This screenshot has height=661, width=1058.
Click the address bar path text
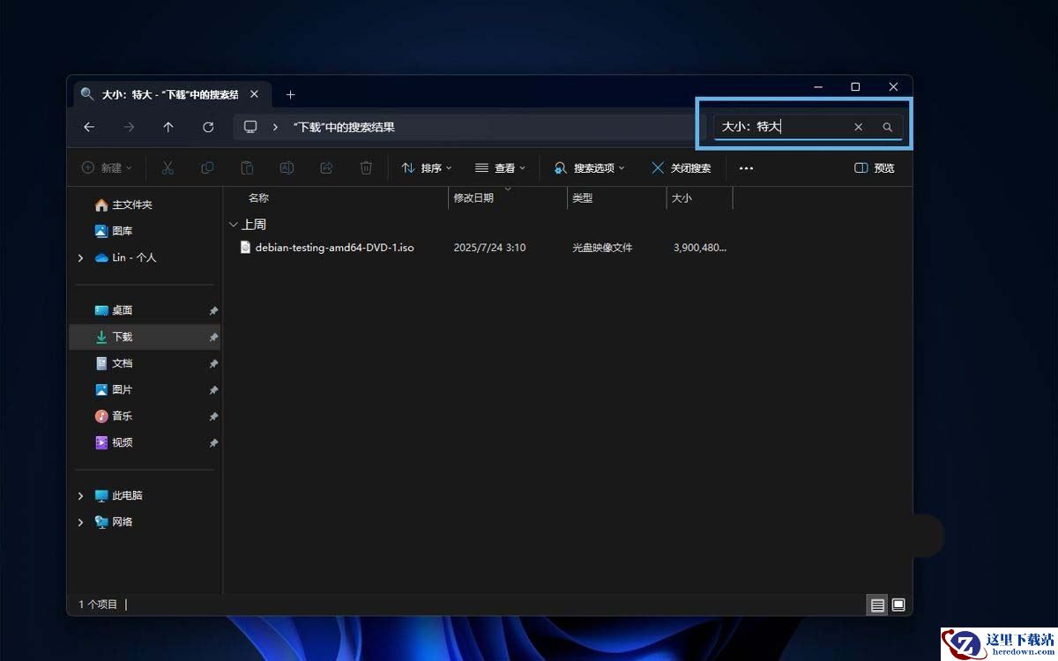click(344, 127)
